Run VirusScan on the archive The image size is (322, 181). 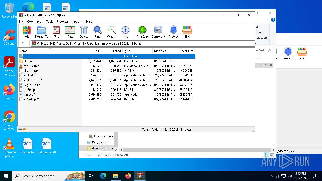pos(142,32)
